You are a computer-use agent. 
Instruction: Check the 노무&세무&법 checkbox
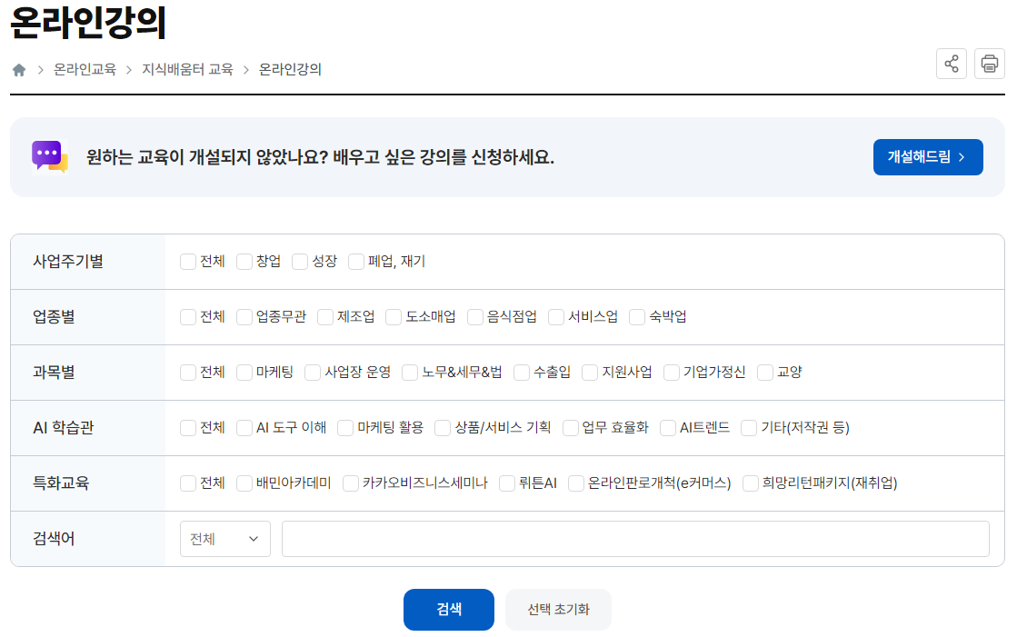pyautogui.click(x=410, y=373)
